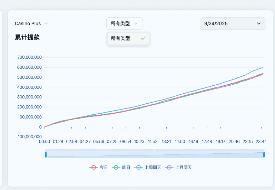Click the left handle of the zoom slider
275x190 pixels.
coord(46,154)
